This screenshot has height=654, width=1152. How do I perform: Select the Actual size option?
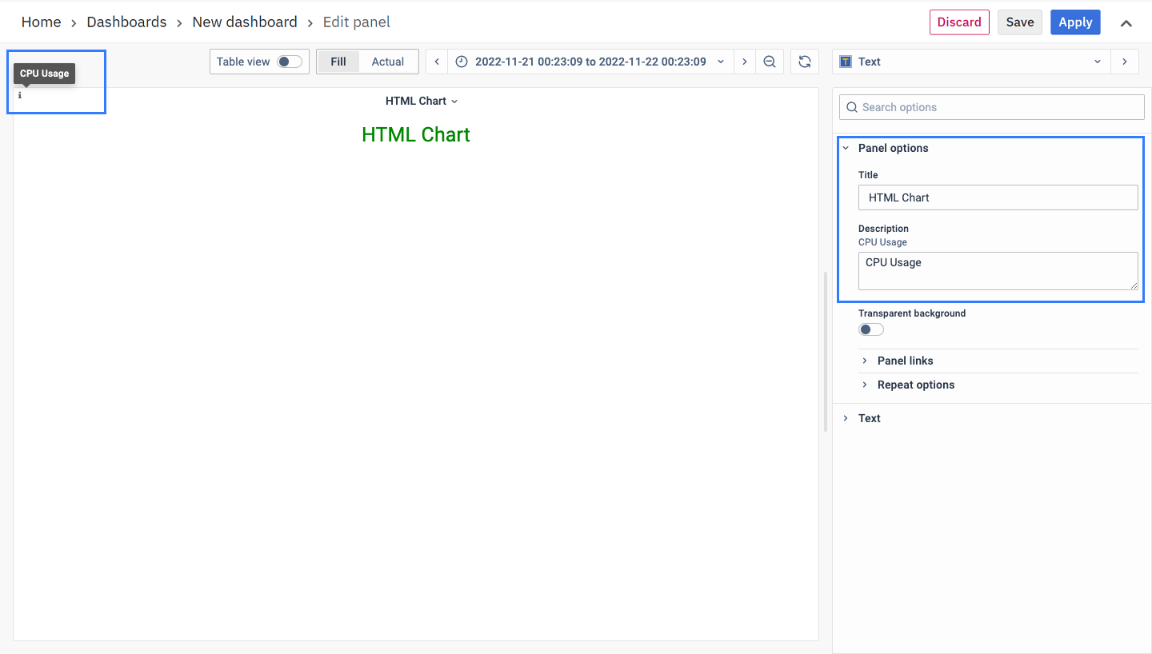point(387,62)
